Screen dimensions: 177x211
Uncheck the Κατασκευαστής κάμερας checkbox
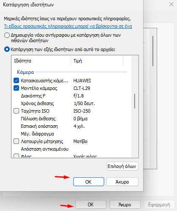coord(16,81)
